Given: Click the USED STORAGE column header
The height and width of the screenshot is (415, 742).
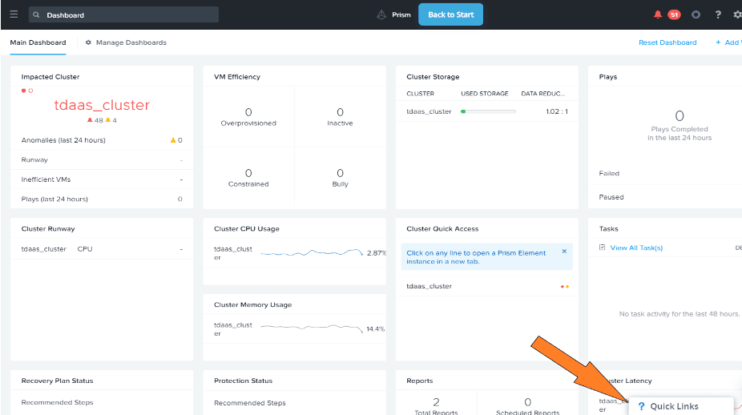Looking at the screenshot, I should [x=485, y=94].
